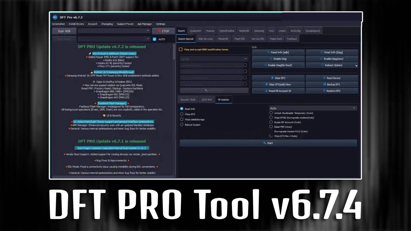Click the Wipe EFS tool button icon
Viewport: 411px width, 231px height.
coord(273,78)
